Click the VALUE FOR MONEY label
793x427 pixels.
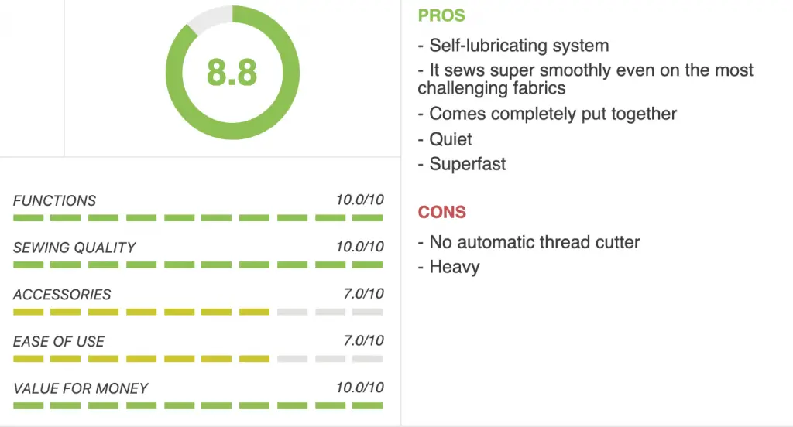pyautogui.click(x=81, y=388)
